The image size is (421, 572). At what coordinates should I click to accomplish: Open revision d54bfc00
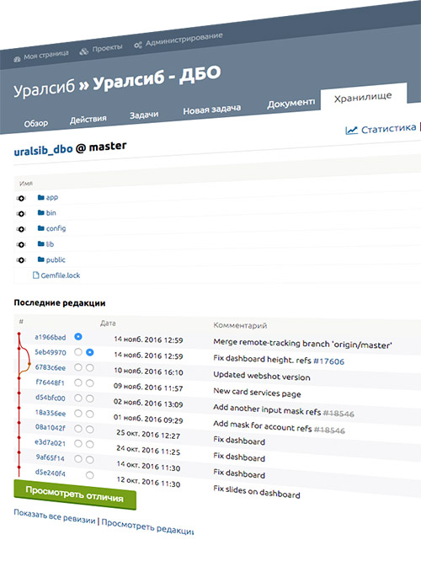(51, 398)
